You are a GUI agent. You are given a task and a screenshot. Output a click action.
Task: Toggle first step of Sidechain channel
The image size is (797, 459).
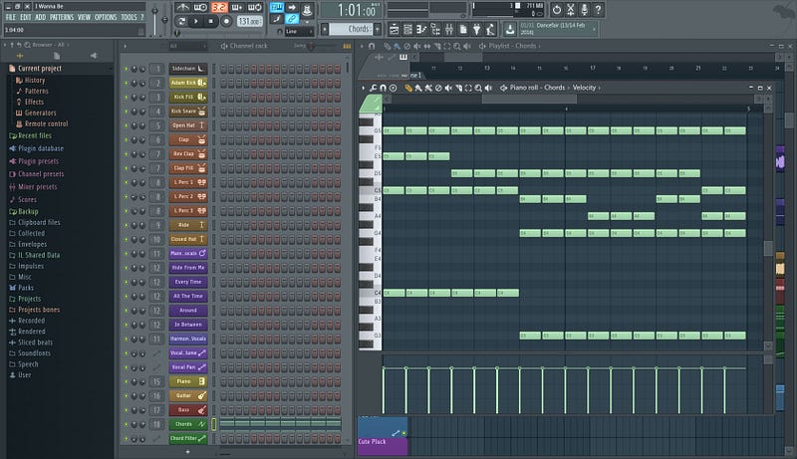223,69
